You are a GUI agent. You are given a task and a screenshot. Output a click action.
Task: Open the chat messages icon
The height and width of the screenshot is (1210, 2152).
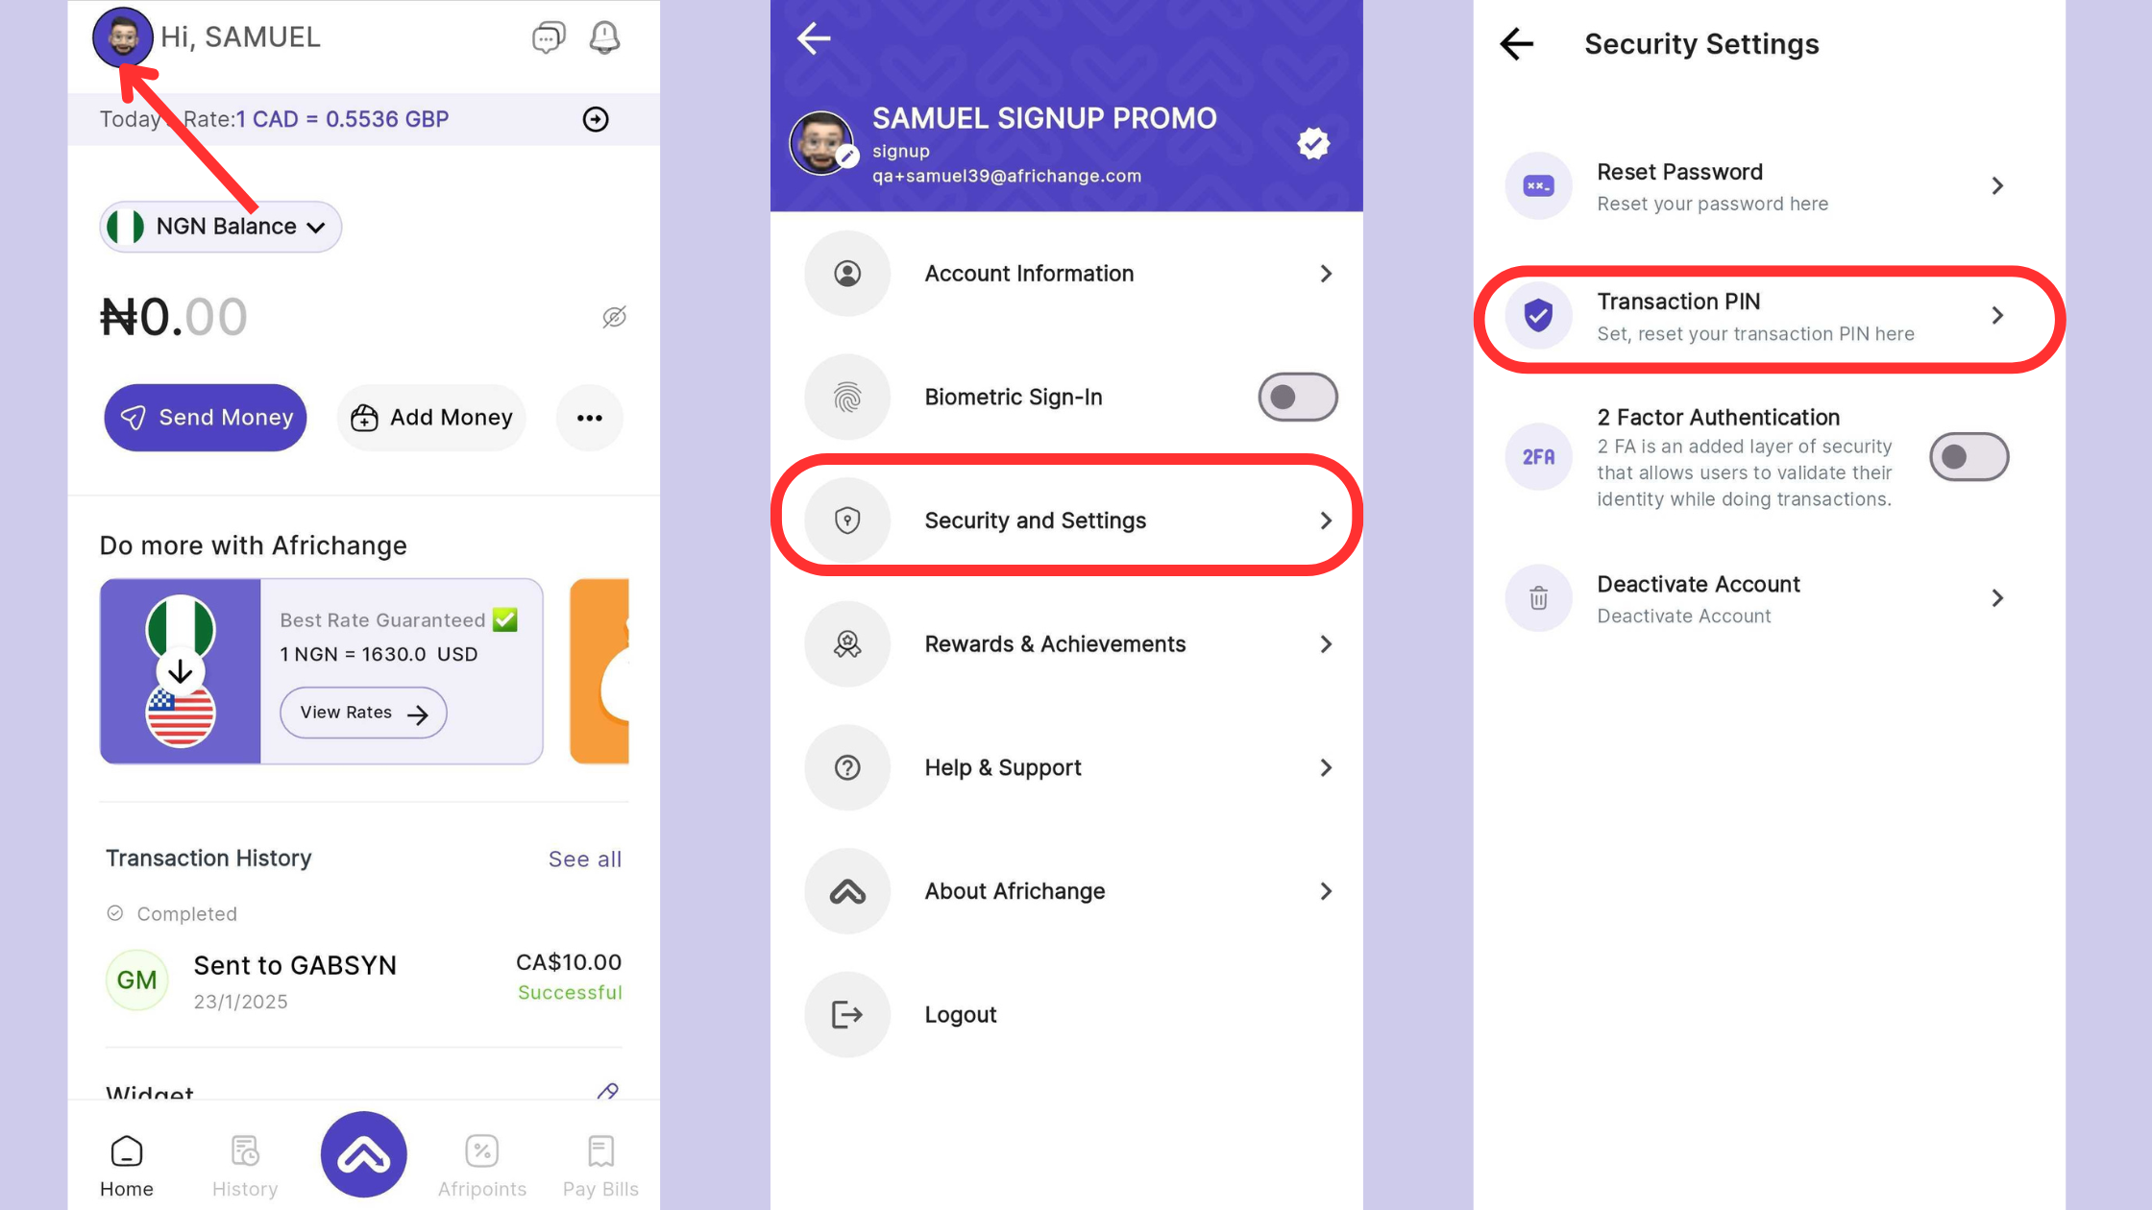(x=549, y=37)
